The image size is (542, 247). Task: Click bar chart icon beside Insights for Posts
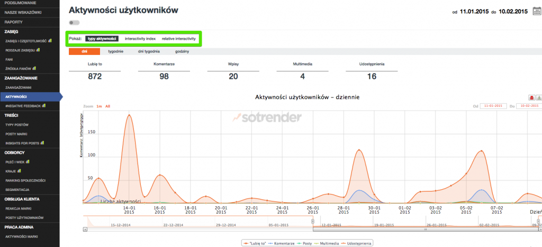click(x=43, y=143)
